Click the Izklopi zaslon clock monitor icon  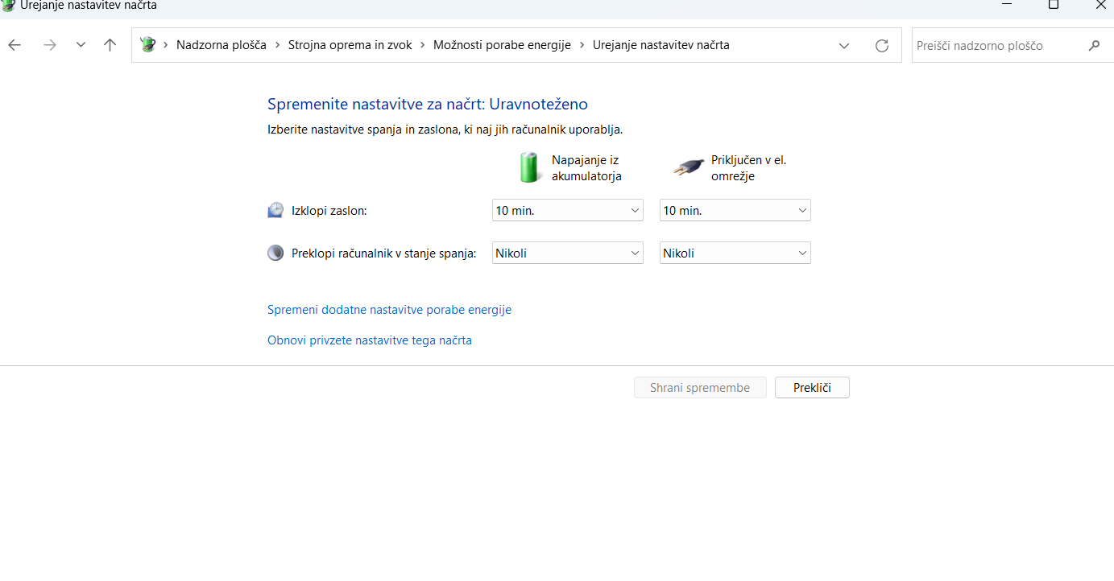point(275,210)
